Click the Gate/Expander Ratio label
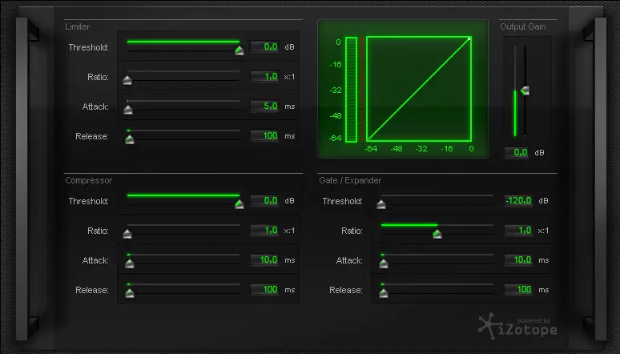The height and width of the screenshot is (354, 620). [x=352, y=231]
